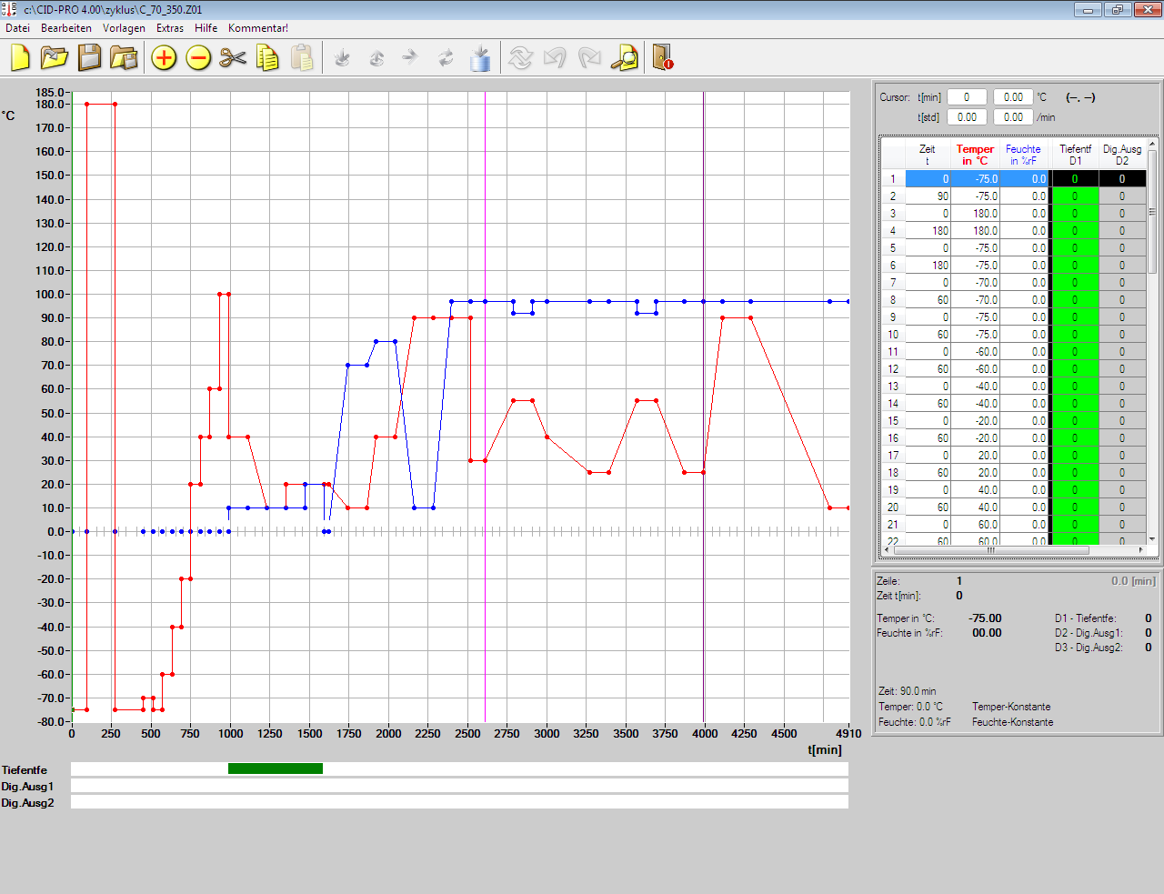Open the Kommentar! menu
Screen dimensions: 1164x894
[x=258, y=28]
